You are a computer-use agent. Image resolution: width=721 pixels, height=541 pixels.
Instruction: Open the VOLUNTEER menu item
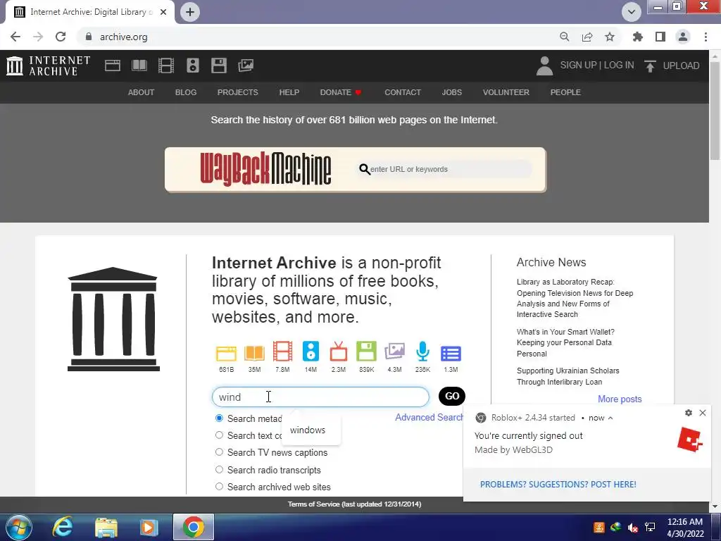(x=506, y=92)
